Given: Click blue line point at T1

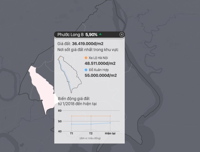Looking at the screenshot, I should (x=72, y=124).
